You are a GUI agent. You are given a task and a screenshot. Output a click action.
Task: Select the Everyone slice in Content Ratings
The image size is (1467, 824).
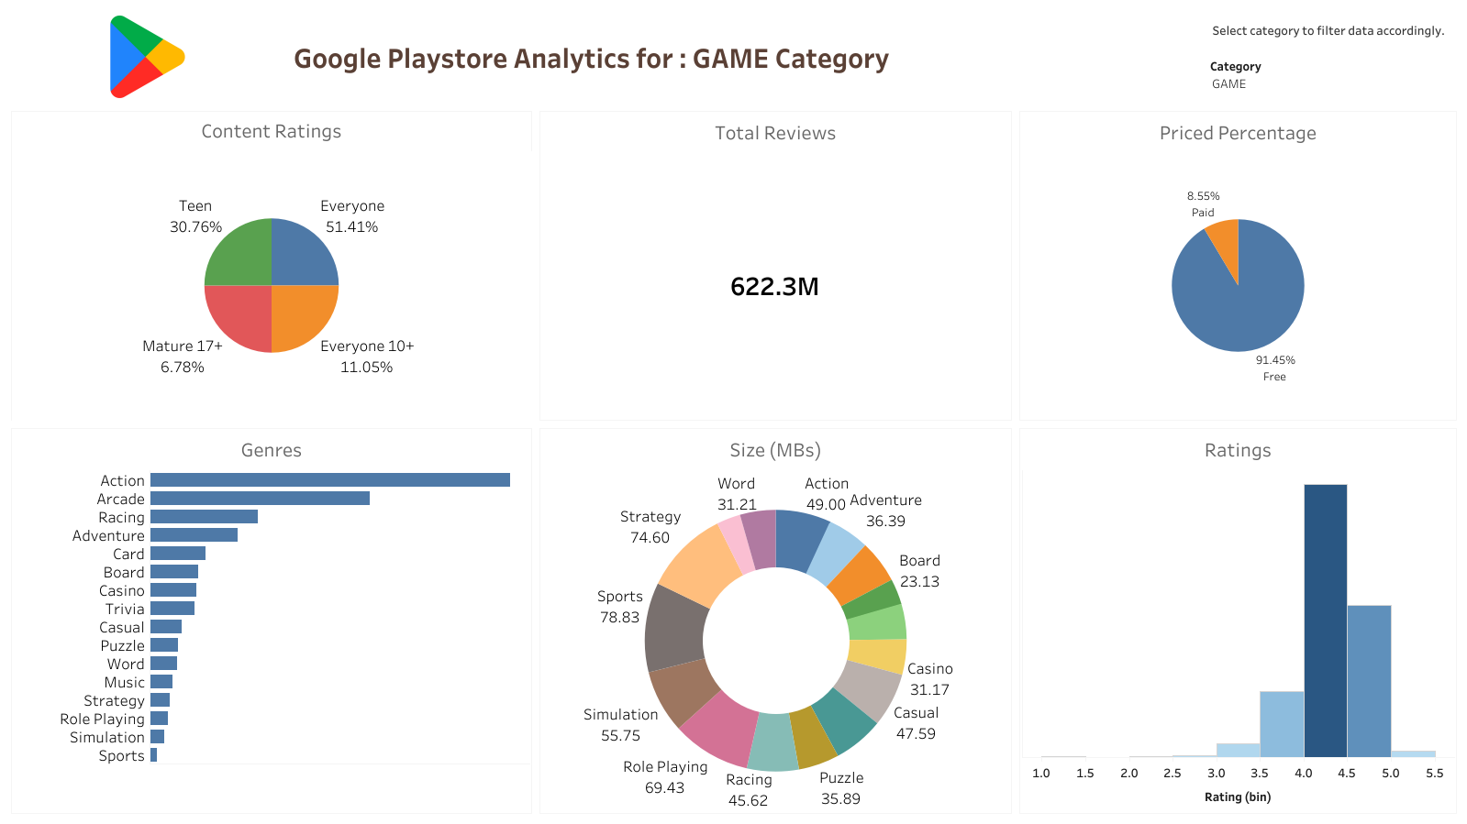(x=303, y=254)
